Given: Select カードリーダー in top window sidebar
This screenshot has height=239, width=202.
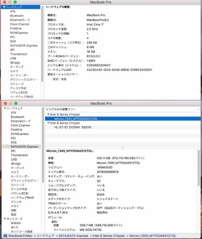Looking at the screenshot, I should coord(20,75).
